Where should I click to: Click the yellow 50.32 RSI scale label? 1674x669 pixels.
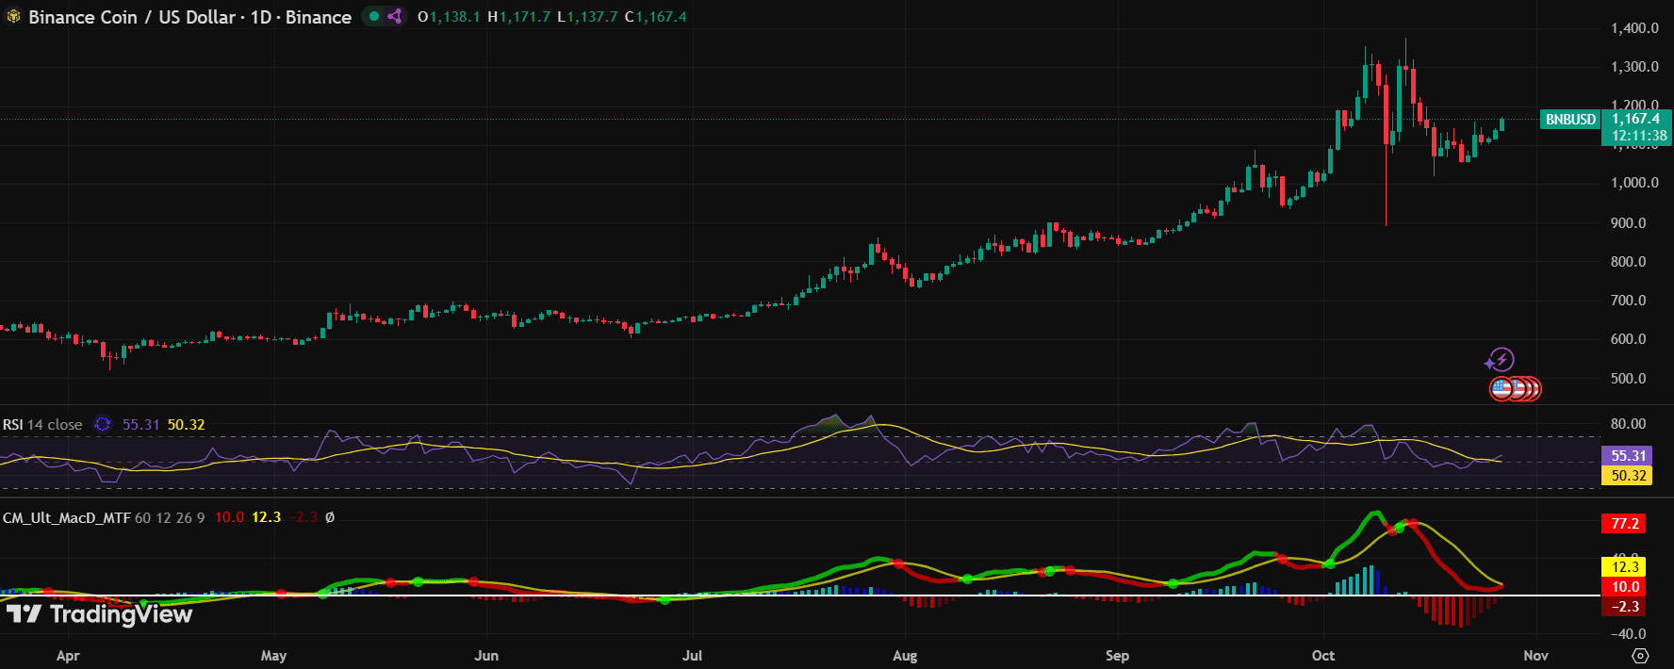1628,476
